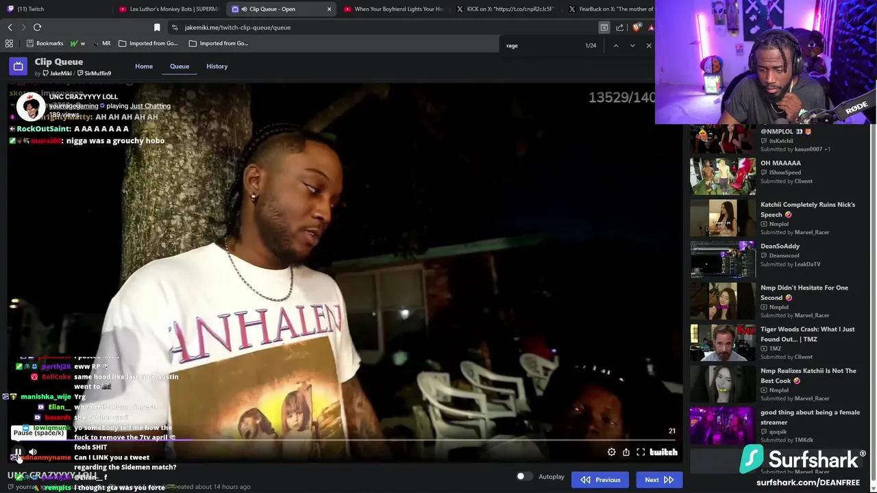The width and height of the screenshot is (877, 493).
Task: Click thumbnail of OH MIAAAAA clip
Action: click(723, 176)
